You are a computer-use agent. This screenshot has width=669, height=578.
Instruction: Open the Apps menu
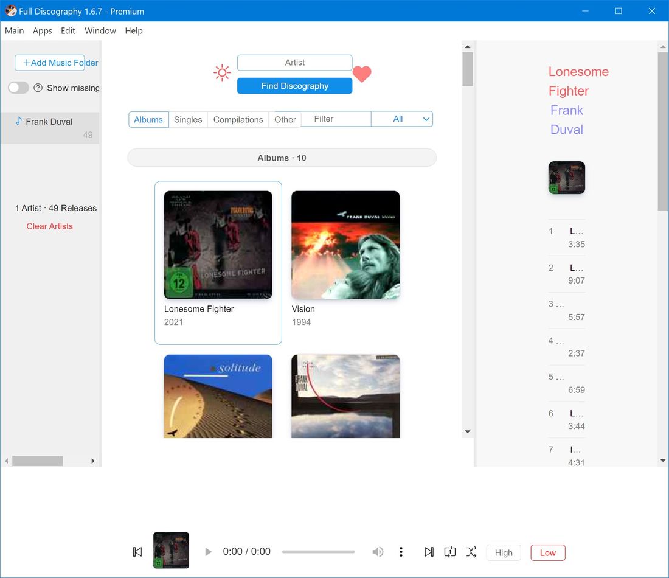(42, 30)
